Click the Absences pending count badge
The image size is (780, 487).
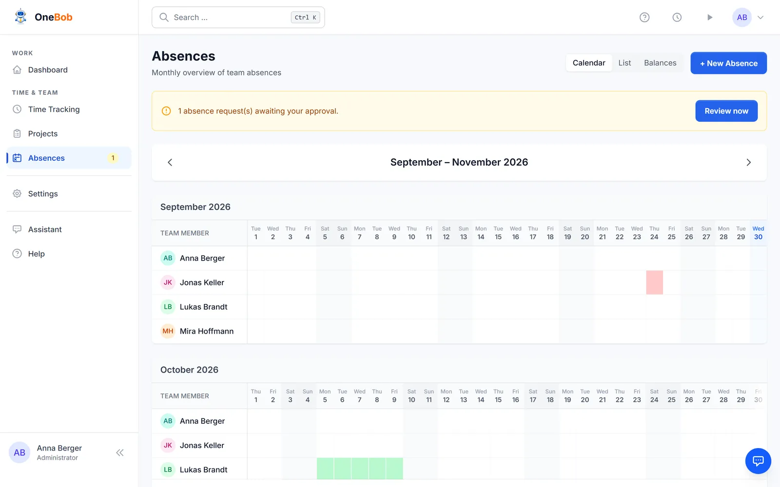pyautogui.click(x=113, y=158)
